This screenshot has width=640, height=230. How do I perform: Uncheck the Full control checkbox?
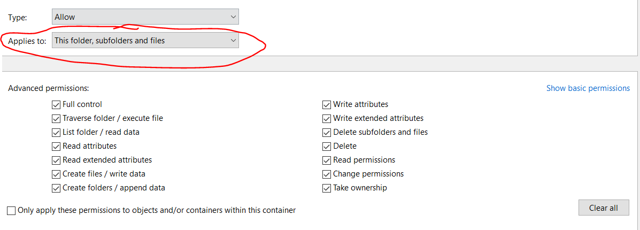[x=56, y=105]
